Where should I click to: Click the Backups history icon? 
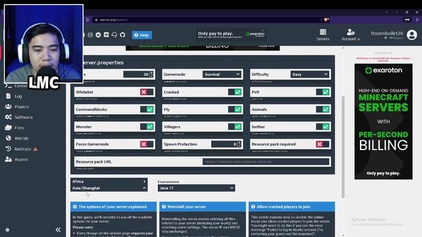[x=9, y=148]
